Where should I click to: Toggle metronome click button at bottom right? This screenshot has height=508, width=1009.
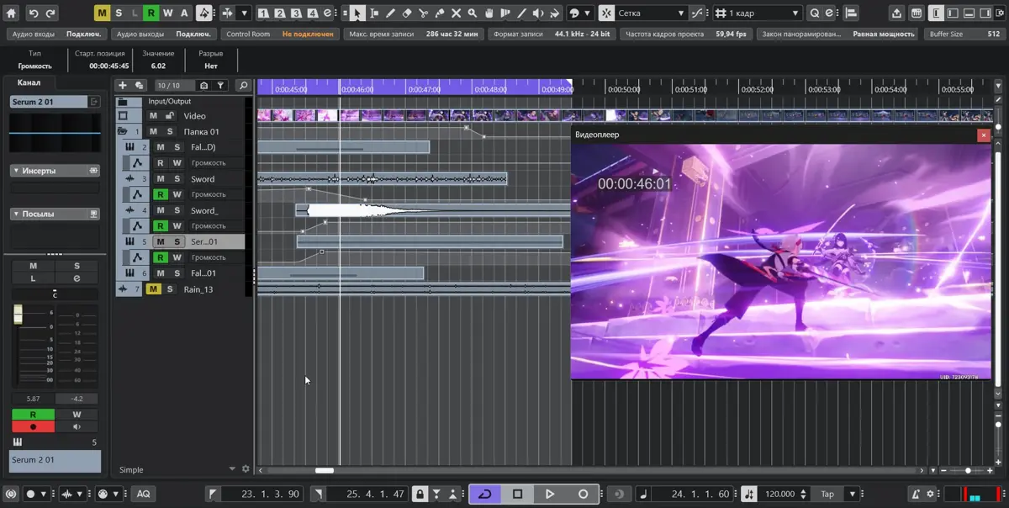click(917, 494)
